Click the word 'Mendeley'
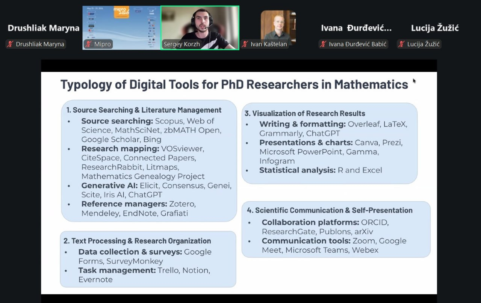Viewport: 481px width, 303px height. coord(100,213)
